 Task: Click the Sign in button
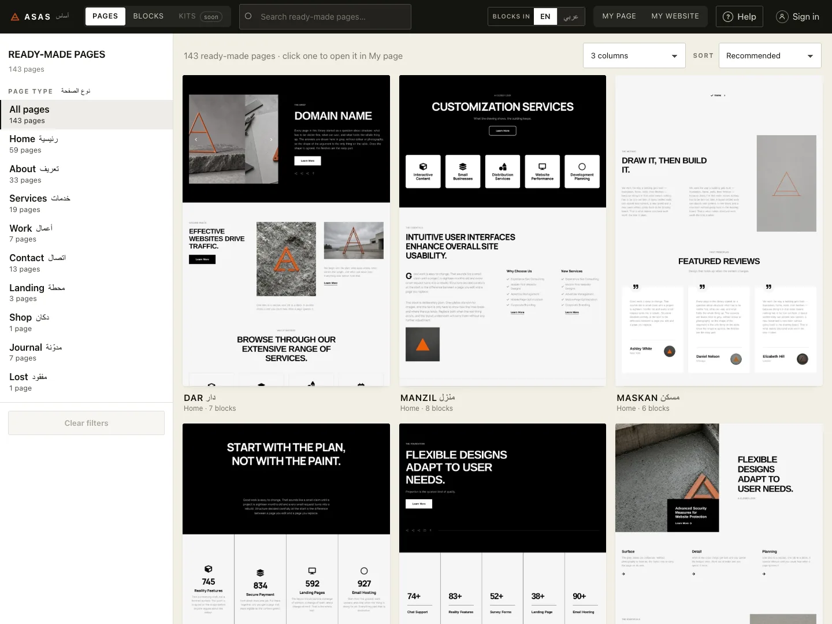pyautogui.click(x=797, y=17)
